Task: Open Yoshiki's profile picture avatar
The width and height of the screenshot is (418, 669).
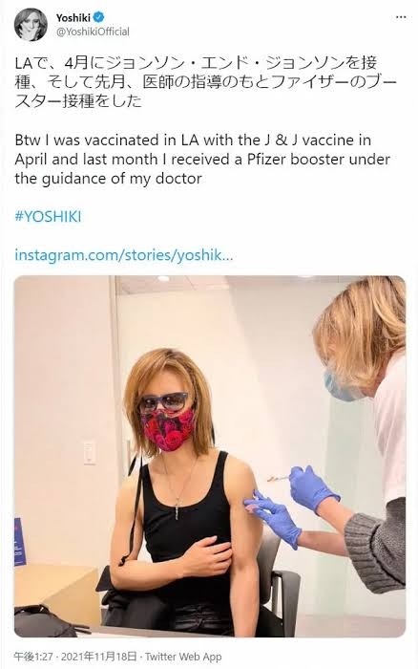Action: [x=31, y=24]
